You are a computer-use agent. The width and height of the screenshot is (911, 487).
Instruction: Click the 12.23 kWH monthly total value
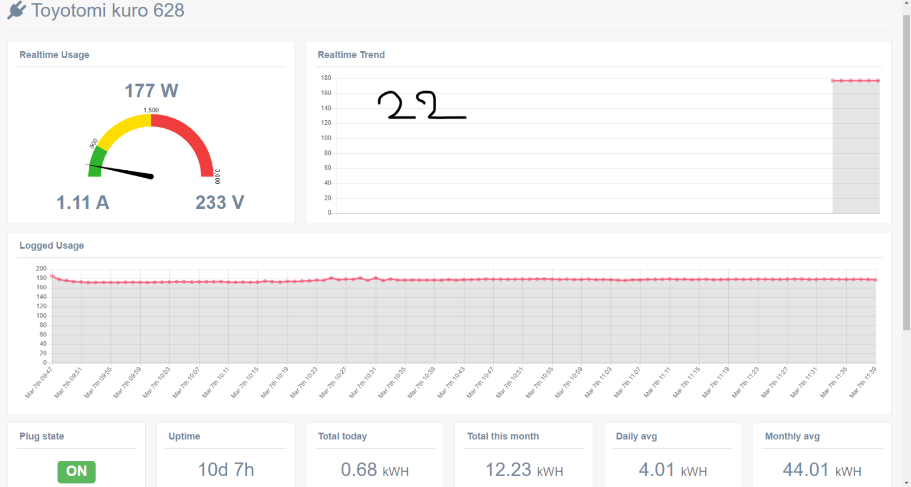click(x=524, y=470)
